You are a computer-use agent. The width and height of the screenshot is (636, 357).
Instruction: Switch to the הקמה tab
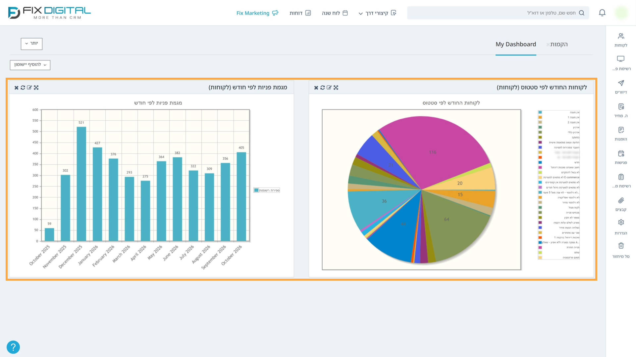tap(559, 44)
